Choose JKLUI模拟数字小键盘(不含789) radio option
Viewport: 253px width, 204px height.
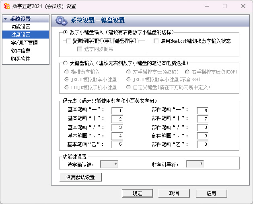(x=128, y=80)
